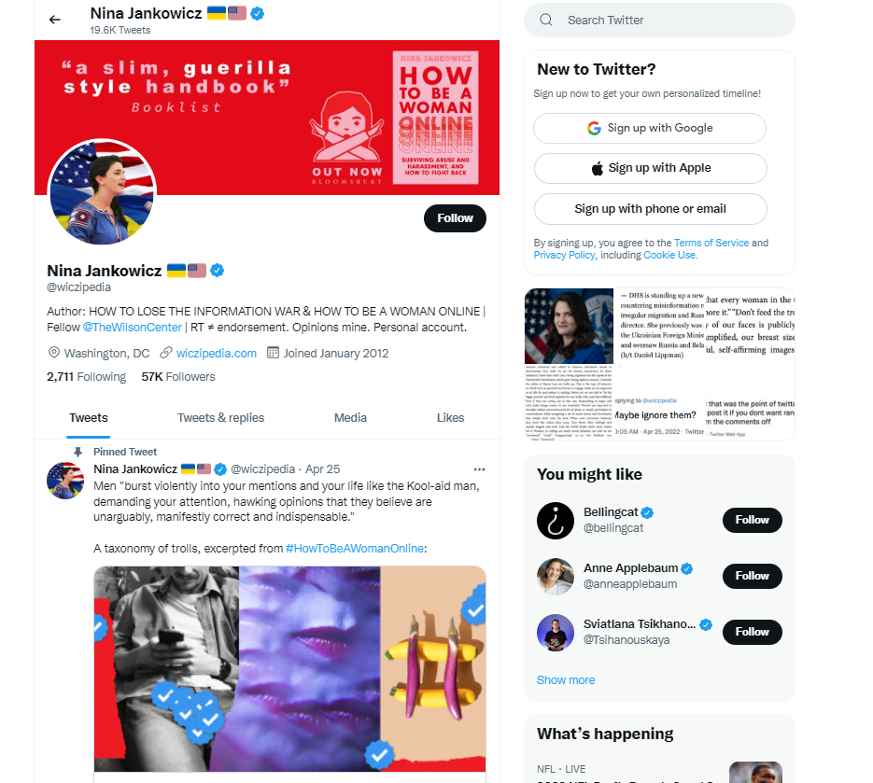Follow Nina Jankowicz

(455, 218)
